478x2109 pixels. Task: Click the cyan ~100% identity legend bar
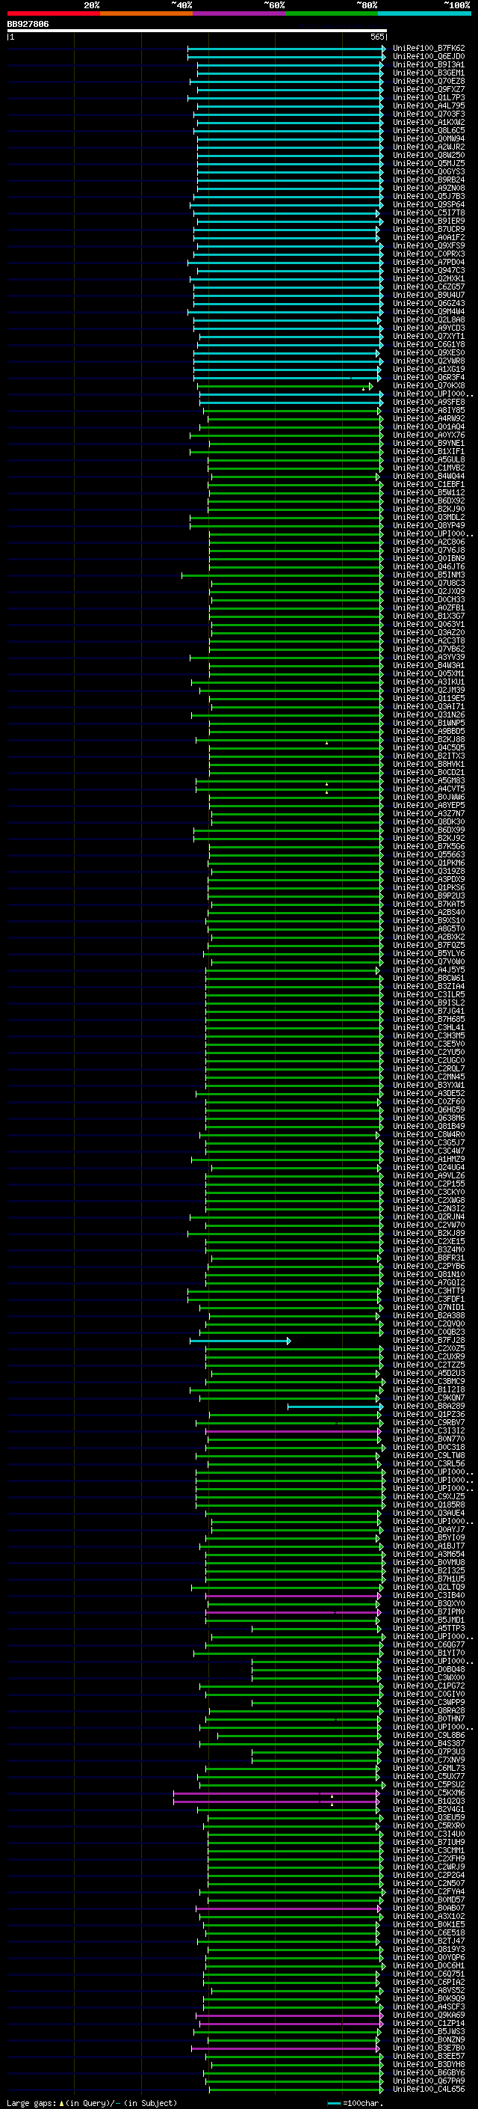pos(424,13)
